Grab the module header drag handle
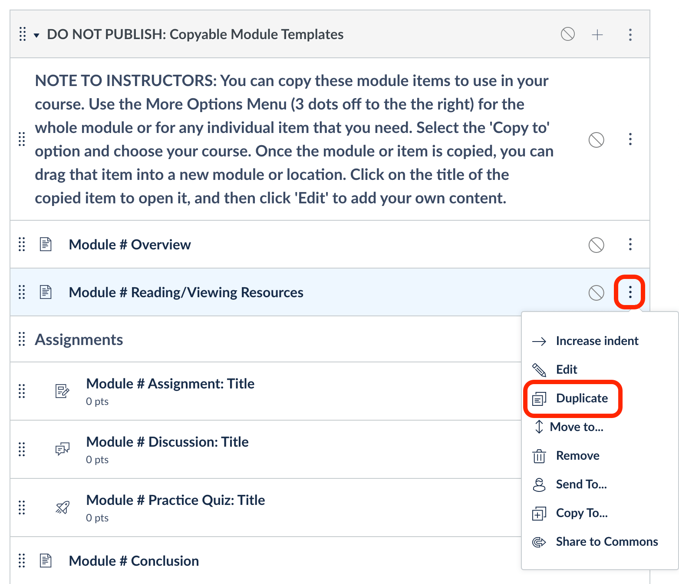The image size is (679, 584). (23, 34)
